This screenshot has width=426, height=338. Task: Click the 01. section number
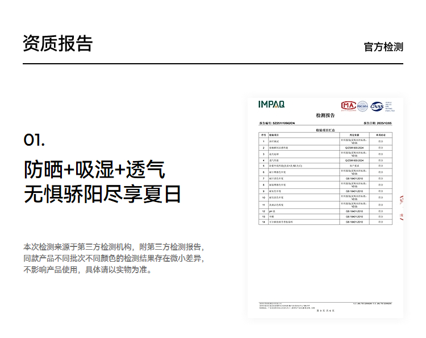34,140
